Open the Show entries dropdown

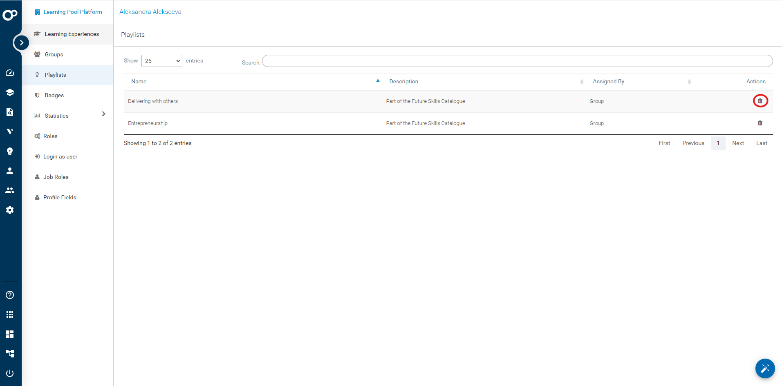click(x=162, y=61)
